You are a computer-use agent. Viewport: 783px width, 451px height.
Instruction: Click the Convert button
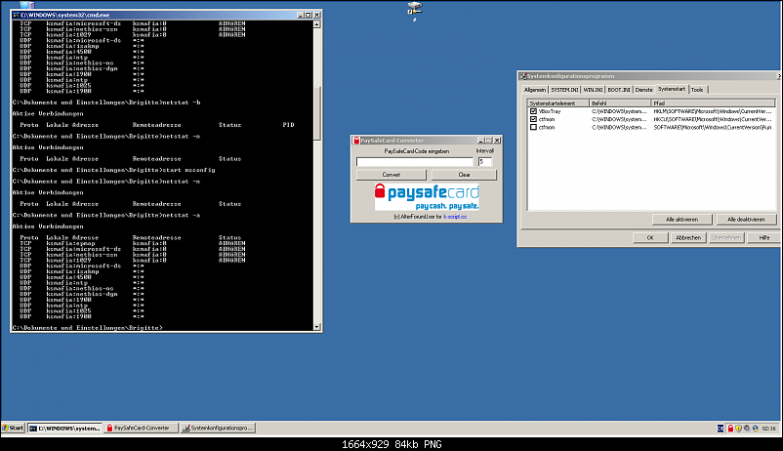(391, 175)
